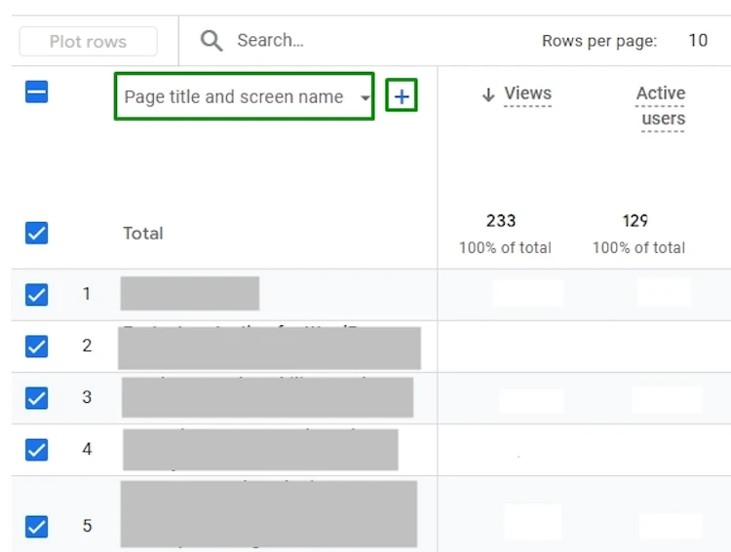
Task: Click the Total row label
Action: (143, 233)
